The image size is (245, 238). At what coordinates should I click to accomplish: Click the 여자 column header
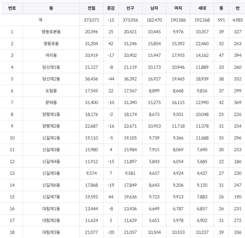(x=178, y=8)
